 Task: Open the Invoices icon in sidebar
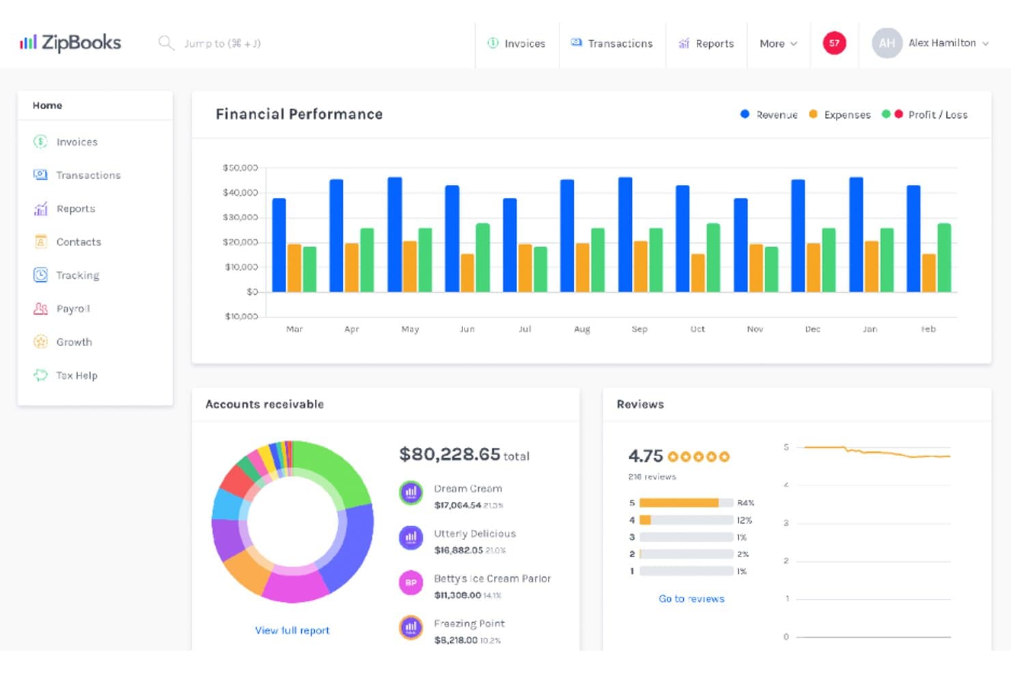(x=40, y=141)
